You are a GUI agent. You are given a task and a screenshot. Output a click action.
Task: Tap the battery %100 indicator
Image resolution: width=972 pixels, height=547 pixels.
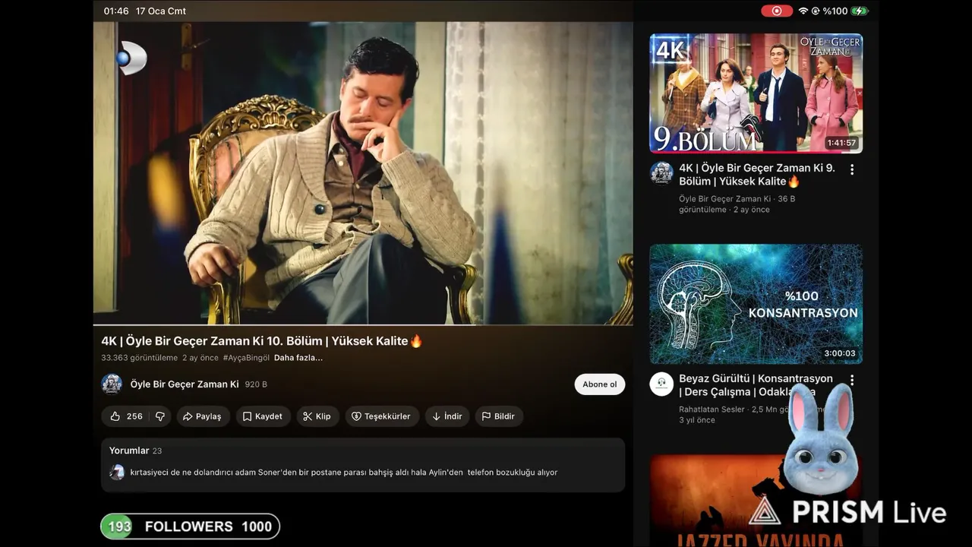[x=845, y=11]
